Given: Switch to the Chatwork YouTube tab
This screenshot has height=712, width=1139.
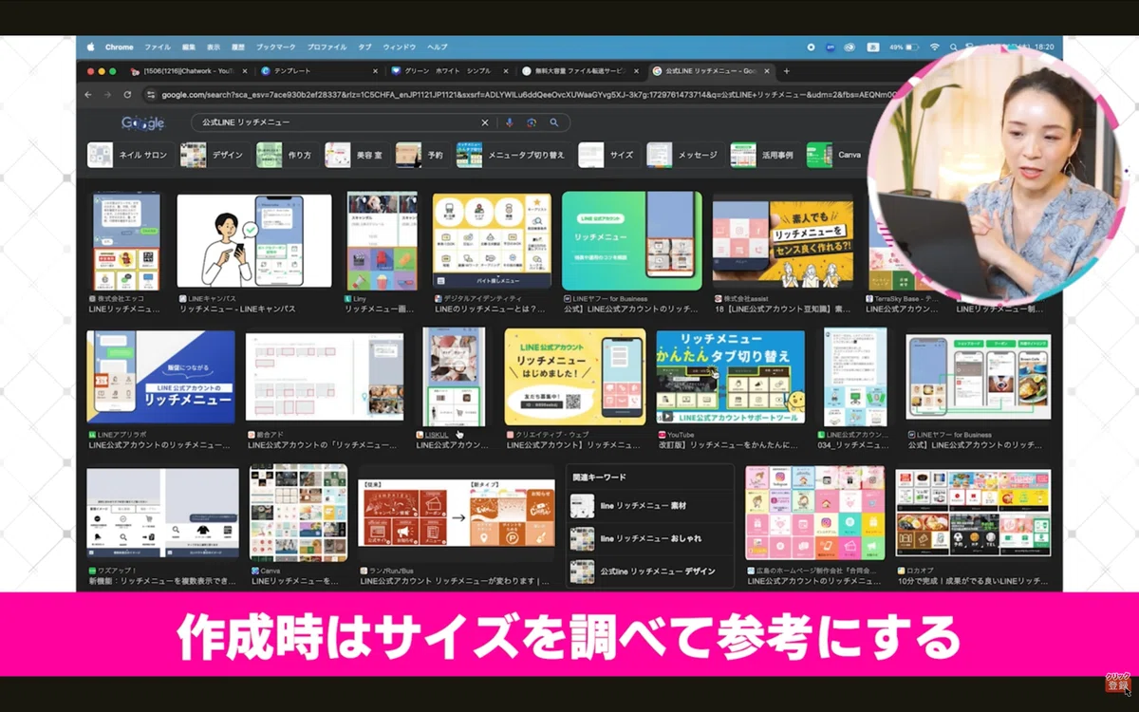Looking at the screenshot, I should click(189, 71).
